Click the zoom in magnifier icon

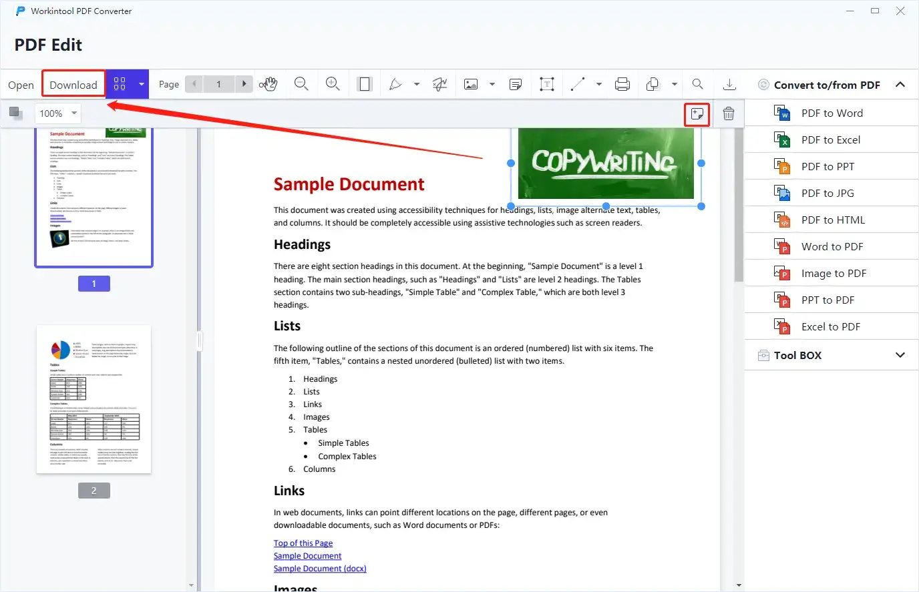[333, 84]
